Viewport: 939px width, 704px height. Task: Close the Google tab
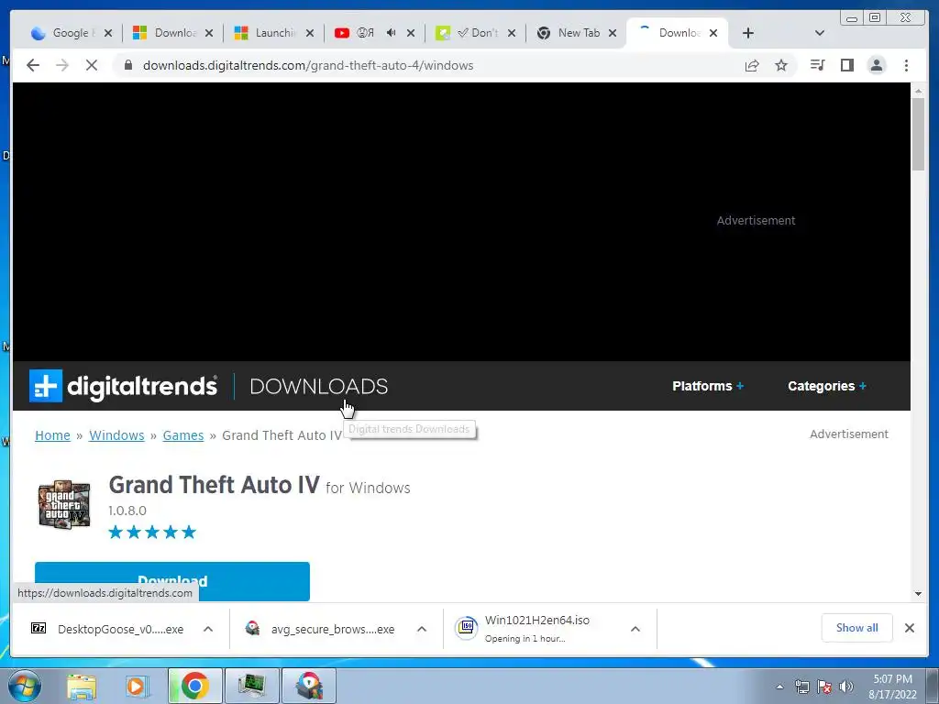click(108, 33)
